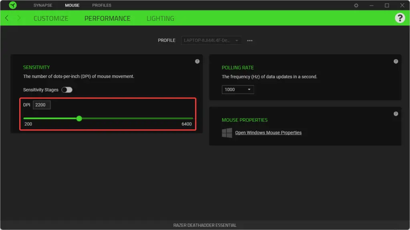The width and height of the screenshot is (410, 230).
Task: Click the Polling Rate heading
Action: [x=238, y=67]
